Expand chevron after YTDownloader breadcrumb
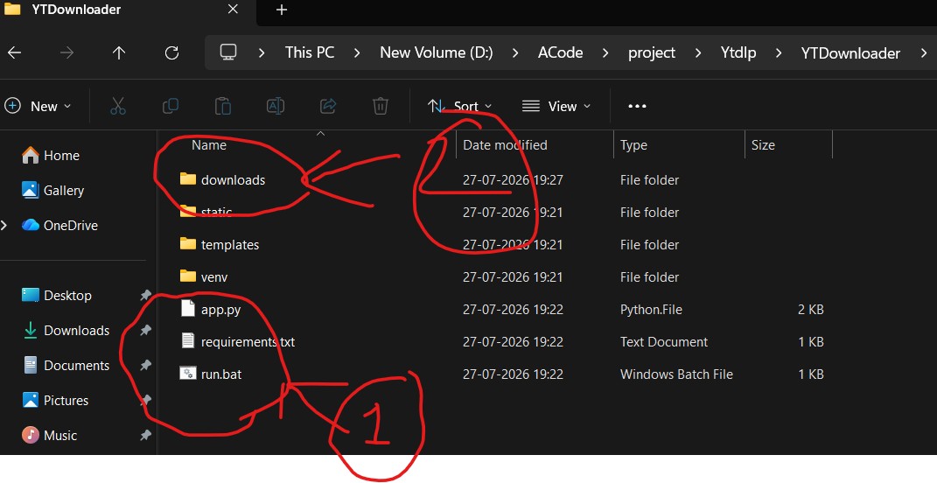Viewport: 937px width, 483px height. (x=923, y=53)
